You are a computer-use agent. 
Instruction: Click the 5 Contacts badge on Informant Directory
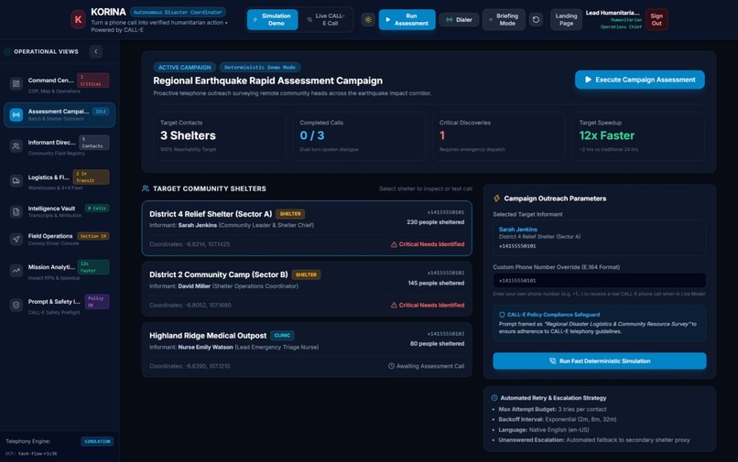point(93,143)
